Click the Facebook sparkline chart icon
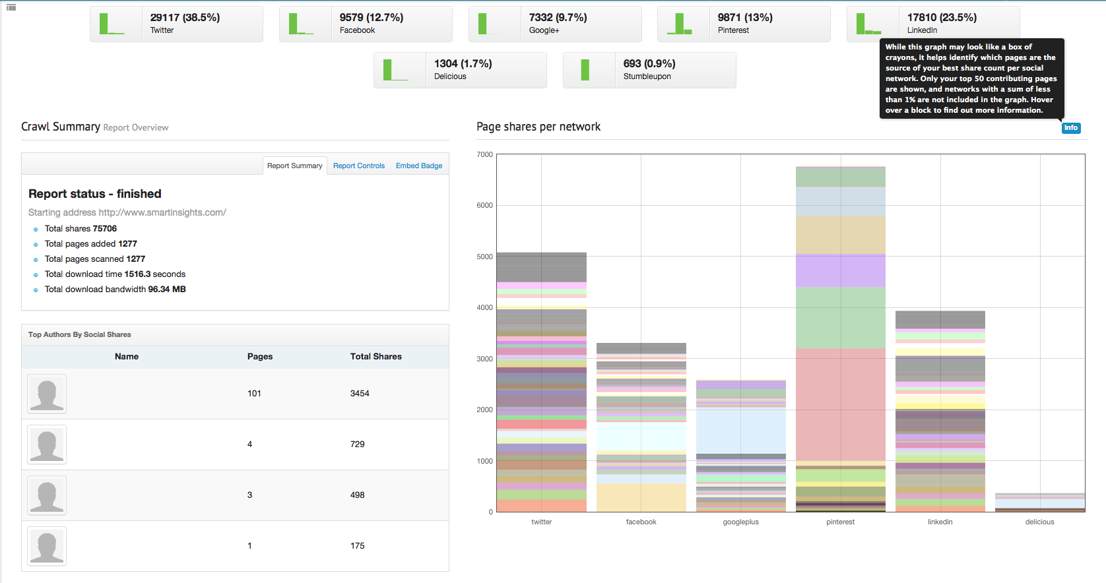This screenshot has width=1106, height=583. tap(302, 24)
